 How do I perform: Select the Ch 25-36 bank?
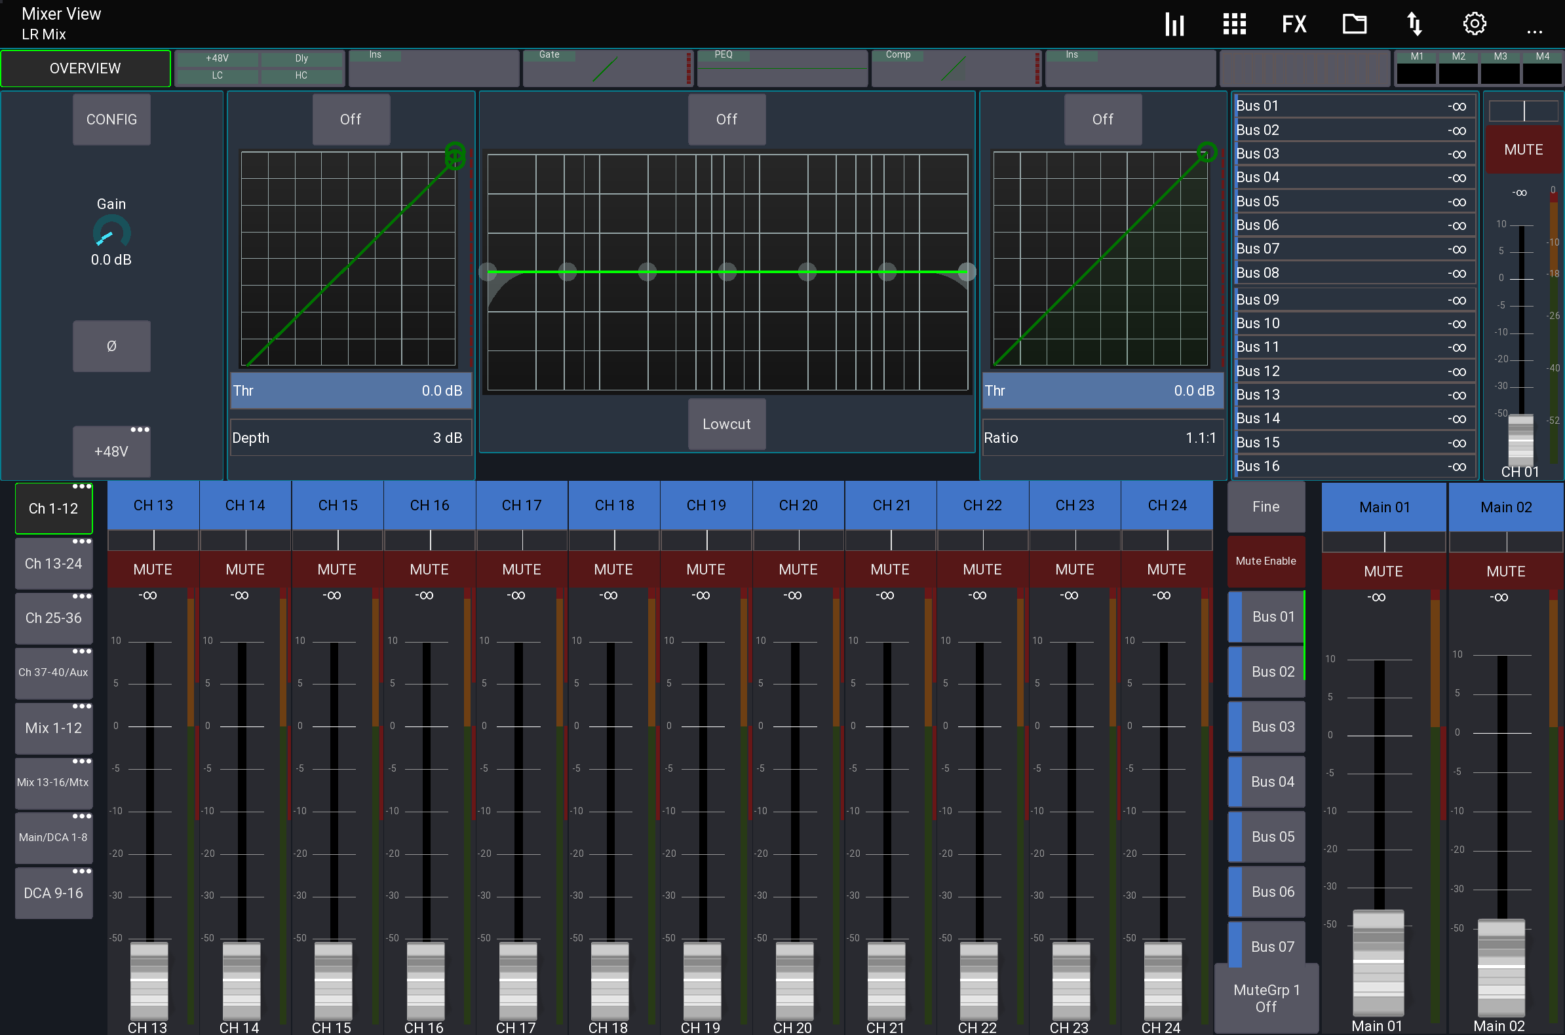pyautogui.click(x=54, y=617)
